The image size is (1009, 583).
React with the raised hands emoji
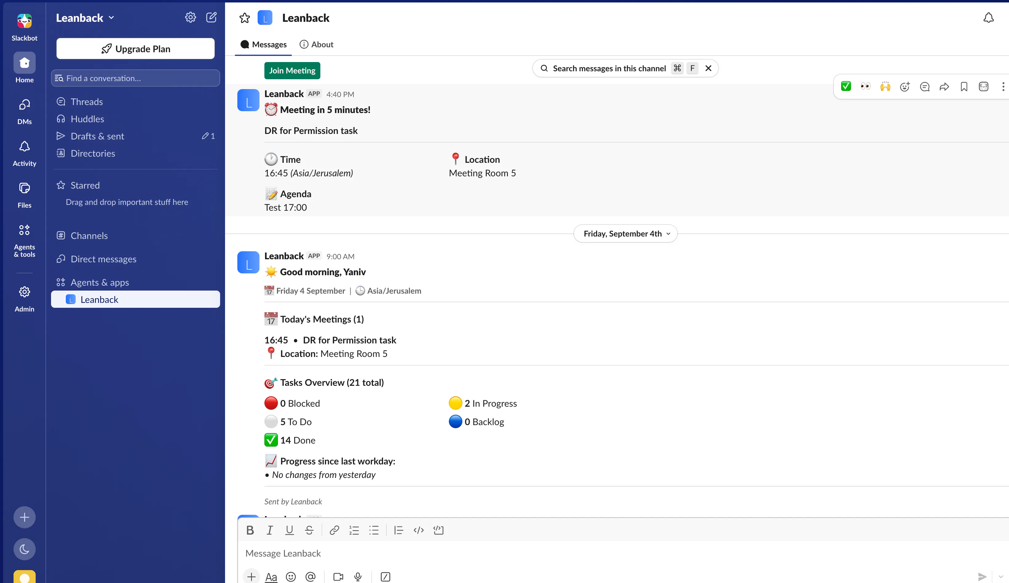pyautogui.click(x=885, y=86)
